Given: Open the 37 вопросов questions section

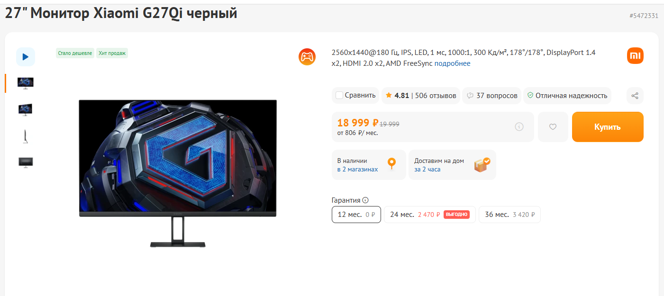Looking at the screenshot, I should pos(497,96).
